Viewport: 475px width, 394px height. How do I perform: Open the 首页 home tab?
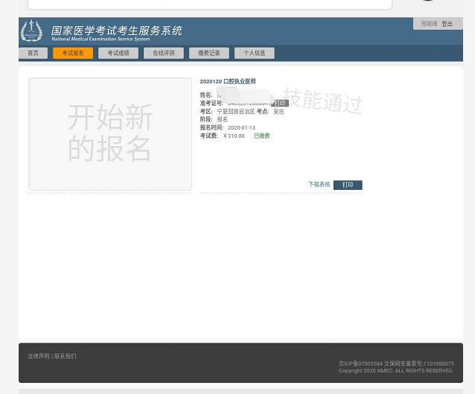[x=33, y=54]
